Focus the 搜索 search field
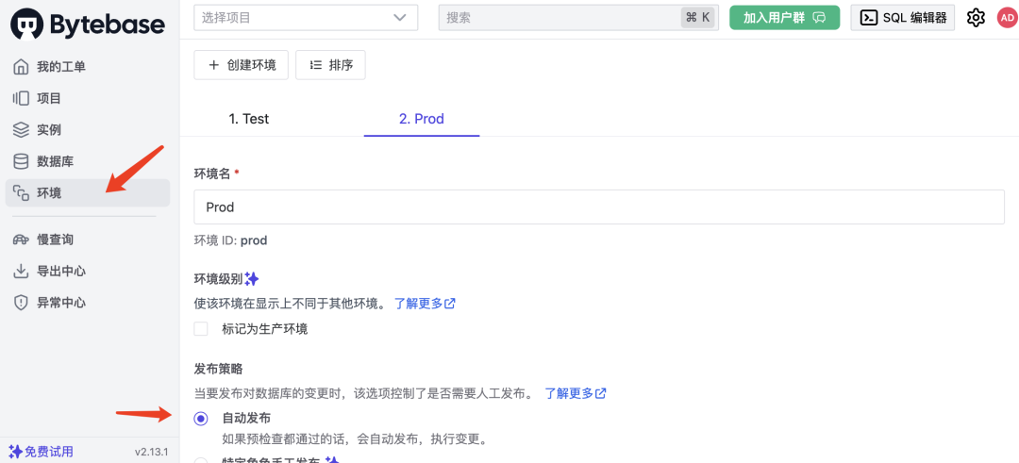The width and height of the screenshot is (1019, 463). (578, 18)
